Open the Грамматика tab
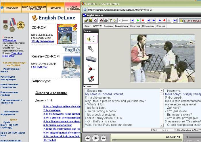The image size is (201, 142). point(121,26)
